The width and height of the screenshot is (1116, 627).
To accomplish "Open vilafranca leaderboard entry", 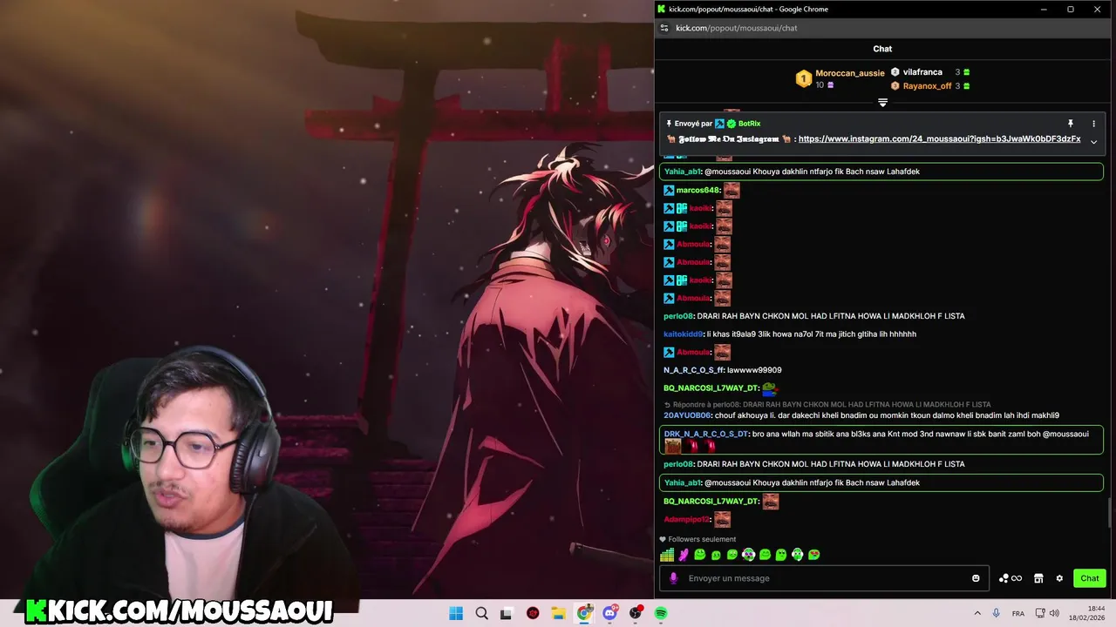I will point(922,72).
